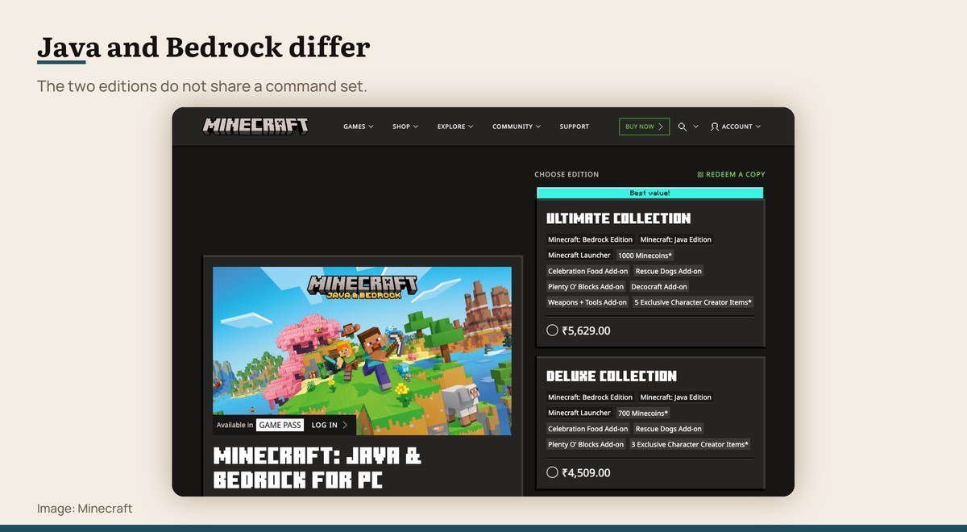The width and height of the screenshot is (967, 532).
Task: Expand the Explore menu chevron
Action: (x=471, y=127)
